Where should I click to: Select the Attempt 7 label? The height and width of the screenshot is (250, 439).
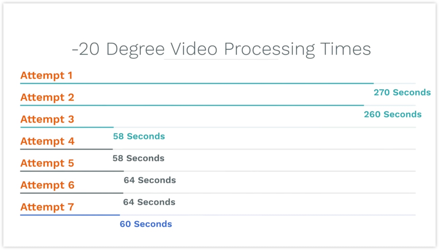(x=47, y=207)
